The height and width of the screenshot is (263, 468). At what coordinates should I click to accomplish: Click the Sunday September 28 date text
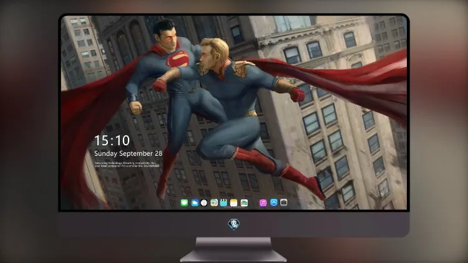129,153
